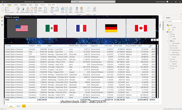This screenshot has height=110, width=182.
Task: Collapse the Sheet1 table in Fields
Action: (x=166, y=32)
